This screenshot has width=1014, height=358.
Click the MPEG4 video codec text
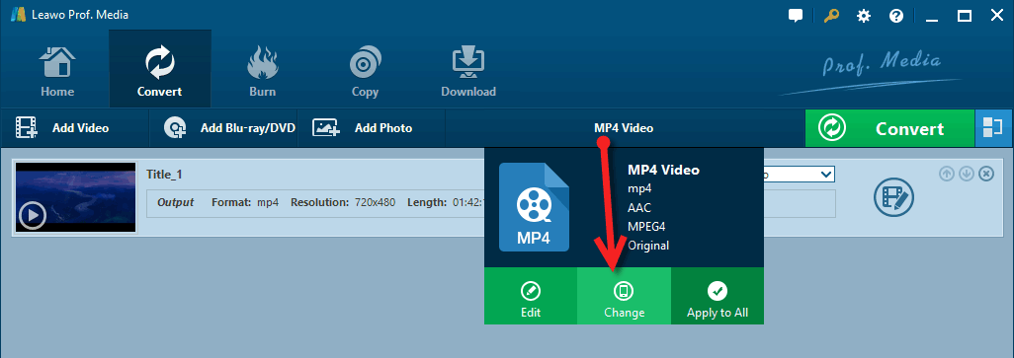pos(646,227)
